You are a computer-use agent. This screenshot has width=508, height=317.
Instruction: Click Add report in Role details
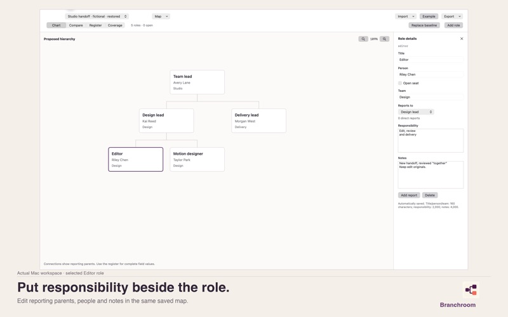(409, 195)
